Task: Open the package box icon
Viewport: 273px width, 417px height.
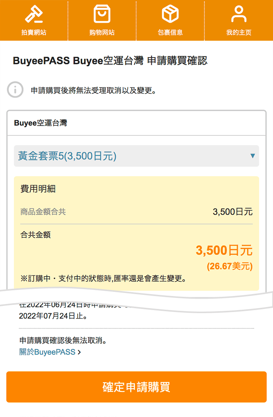Action: click(x=170, y=14)
